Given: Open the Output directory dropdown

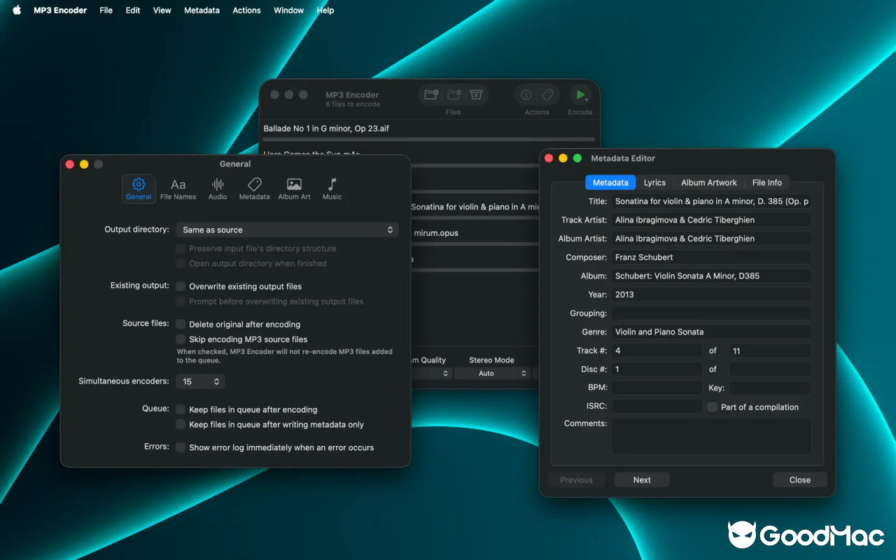Looking at the screenshot, I should click(287, 230).
